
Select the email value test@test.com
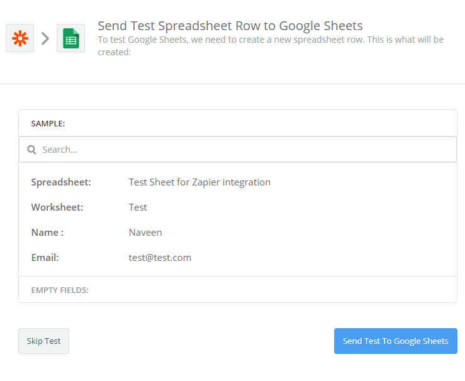[160, 258]
